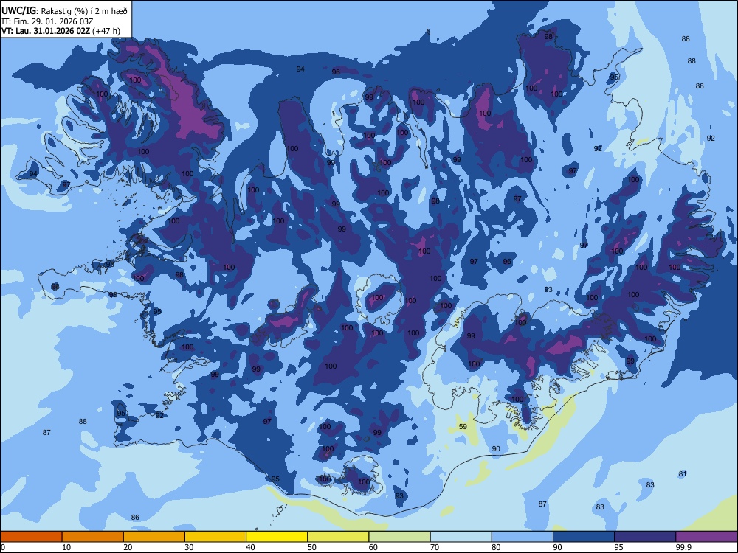
Task: Click the legend tick label '80'
Action: (x=496, y=547)
